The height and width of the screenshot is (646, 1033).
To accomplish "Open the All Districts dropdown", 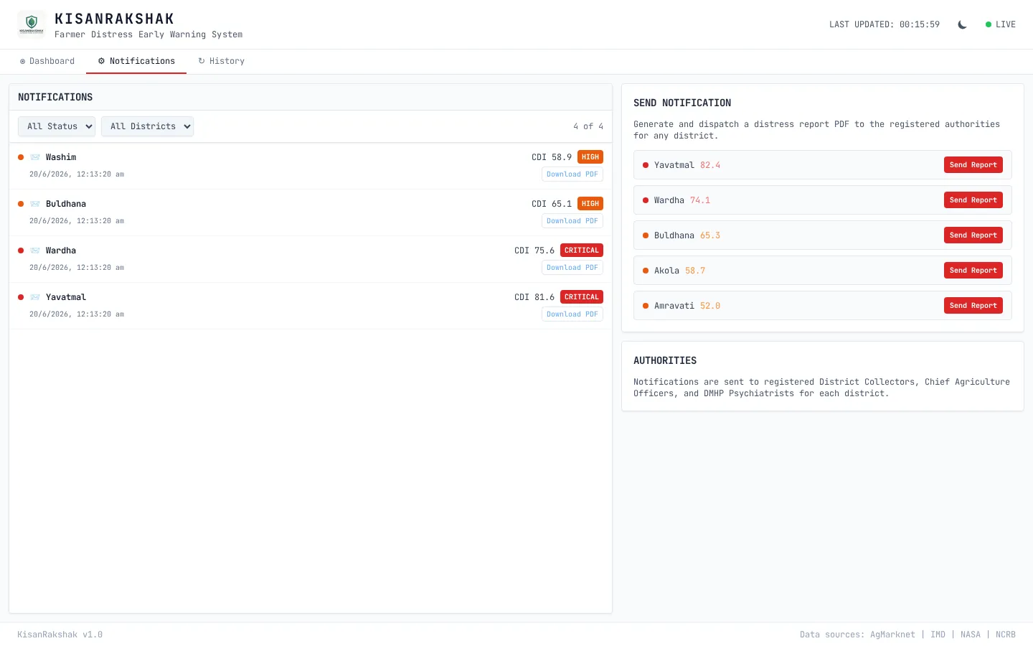I will coord(147,126).
